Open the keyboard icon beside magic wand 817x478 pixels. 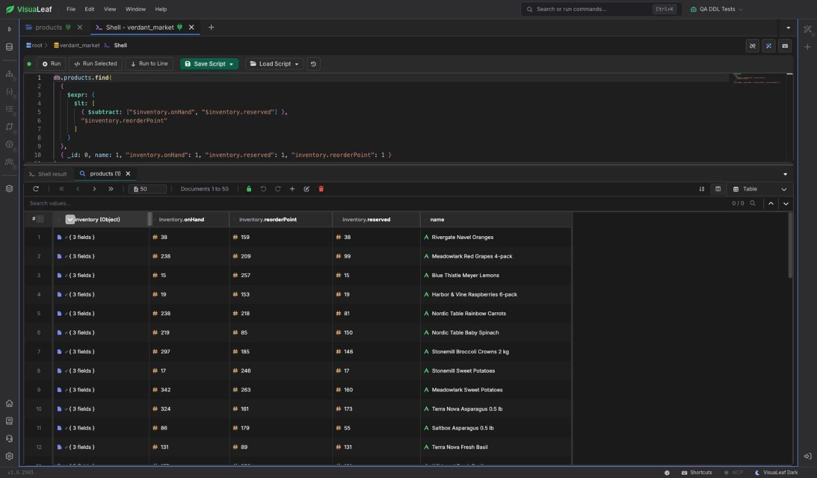click(x=785, y=46)
